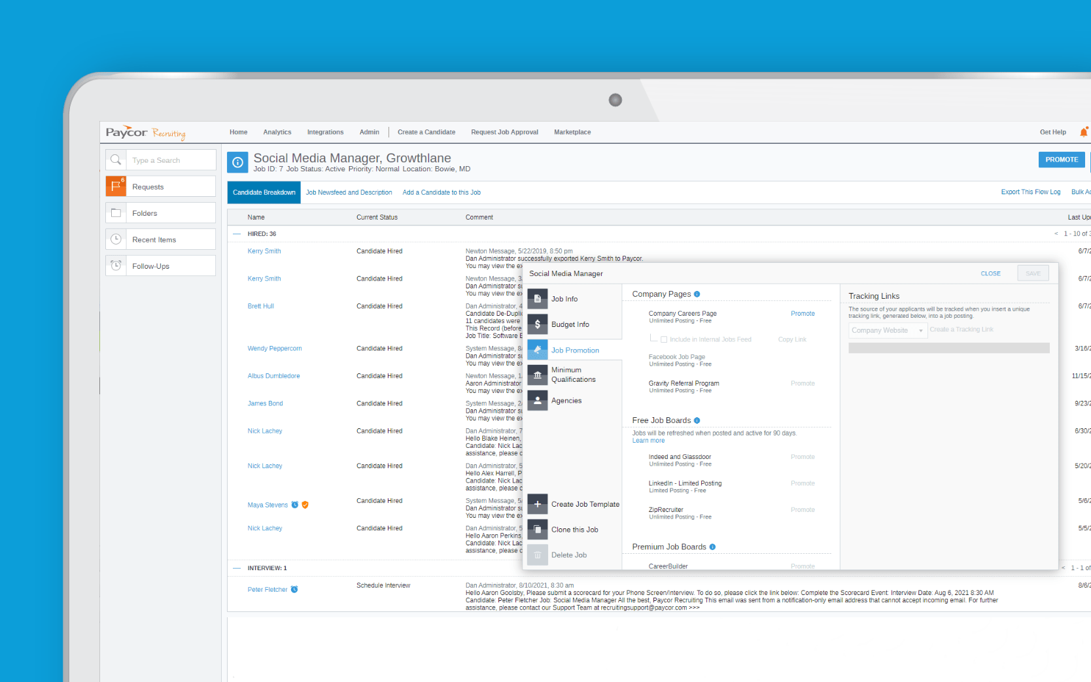Click the Paycor Recruiting logo
This screenshot has height=682, width=1091.
coord(146,133)
